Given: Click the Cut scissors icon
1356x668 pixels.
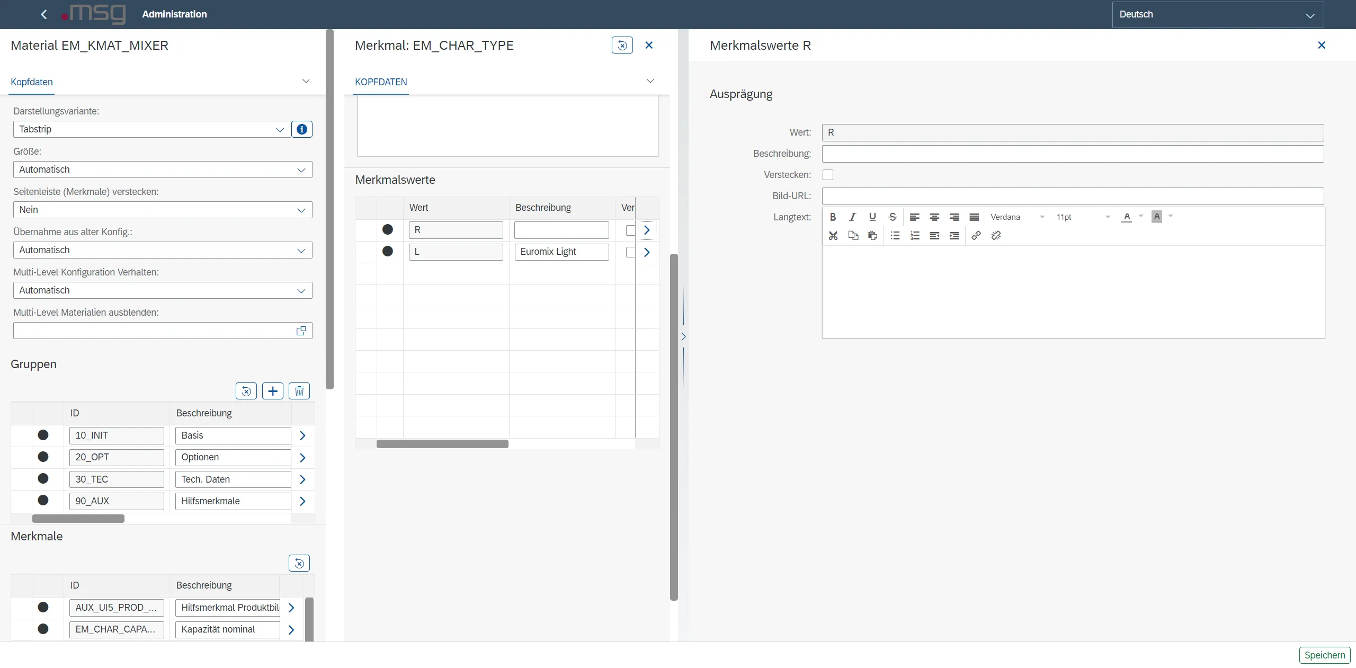Looking at the screenshot, I should click(x=833, y=235).
